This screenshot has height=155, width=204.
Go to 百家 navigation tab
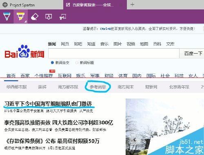[25, 76]
